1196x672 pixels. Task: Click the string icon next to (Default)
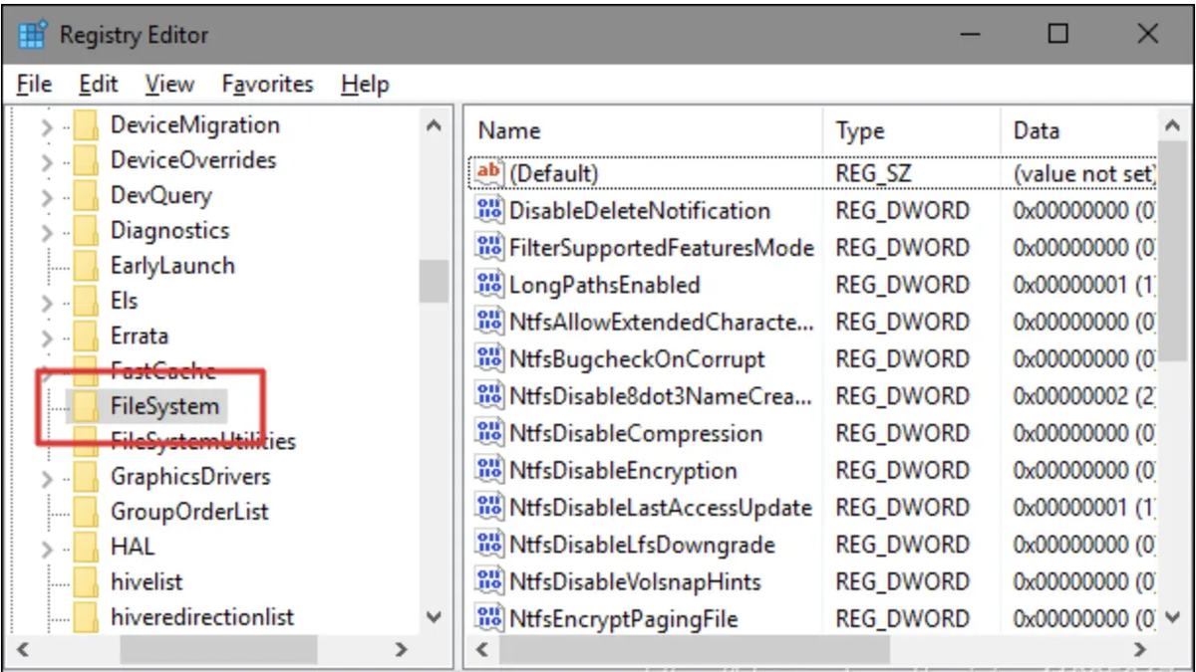(489, 173)
